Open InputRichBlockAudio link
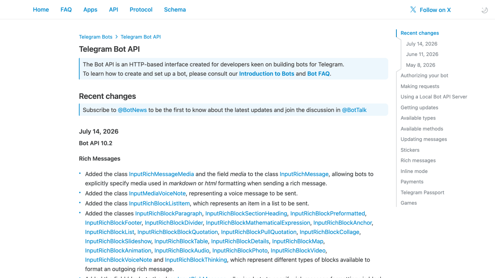Viewport: 495px width, 278px height. click(182, 250)
